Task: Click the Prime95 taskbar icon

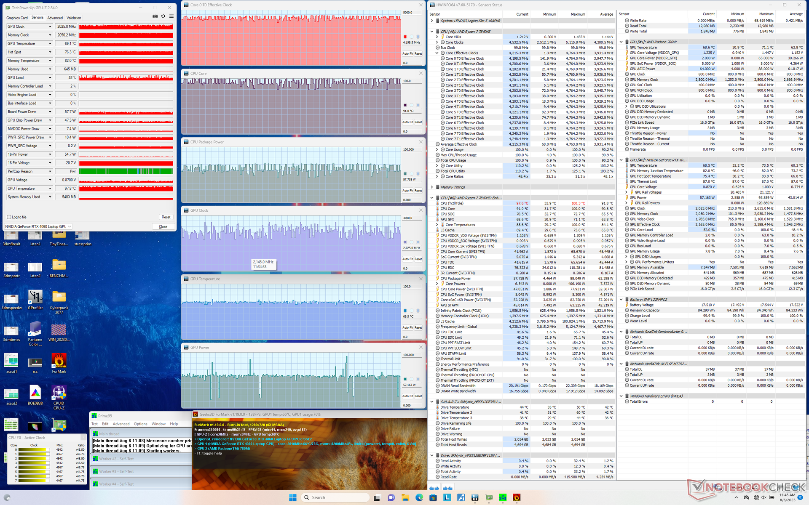Action: (x=503, y=497)
